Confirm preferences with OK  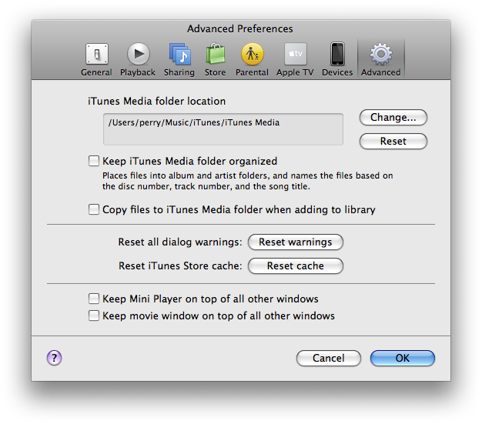coord(403,359)
